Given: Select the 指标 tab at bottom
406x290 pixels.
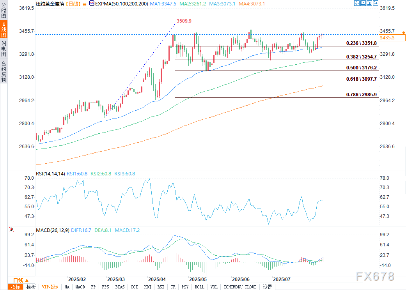Looking at the screenshot, I should tap(16, 287).
